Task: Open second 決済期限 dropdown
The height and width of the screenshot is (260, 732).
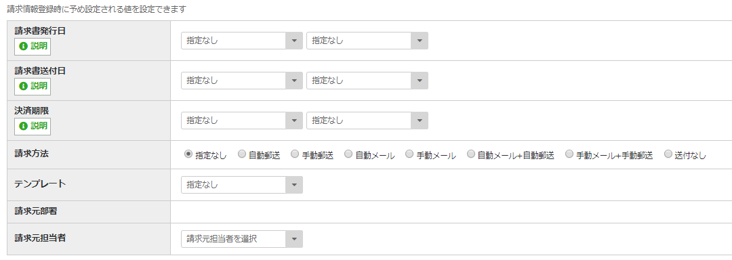Action: click(367, 121)
